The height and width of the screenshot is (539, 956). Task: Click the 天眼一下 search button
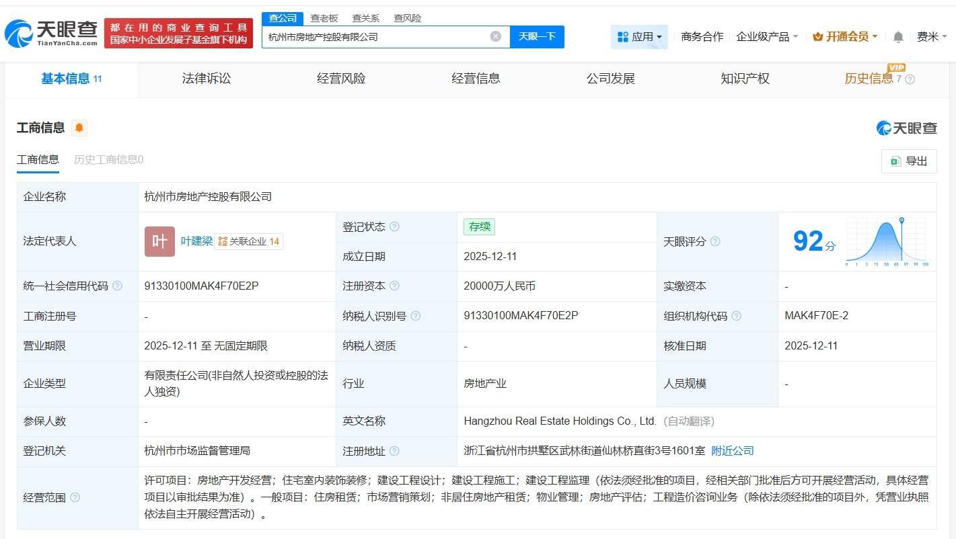[x=538, y=37]
